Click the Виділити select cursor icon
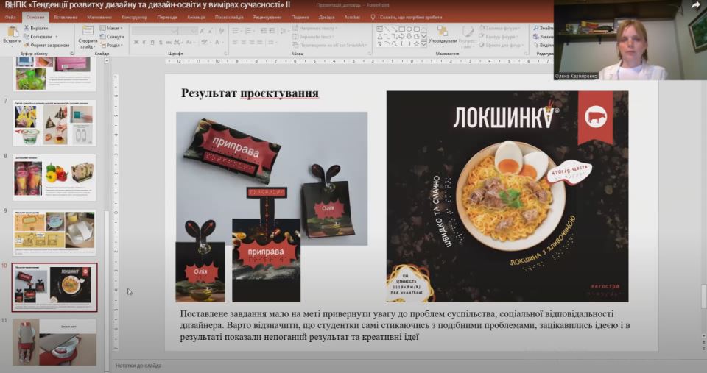This screenshot has height=373, width=707. [x=535, y=45]
